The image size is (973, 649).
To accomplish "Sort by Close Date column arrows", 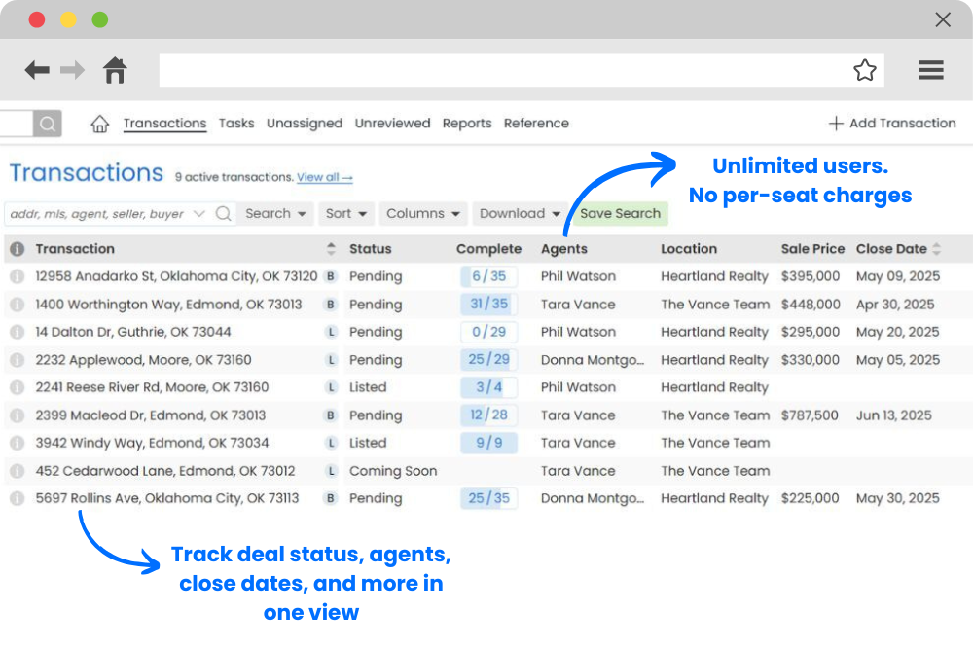I will coord(936,249).
